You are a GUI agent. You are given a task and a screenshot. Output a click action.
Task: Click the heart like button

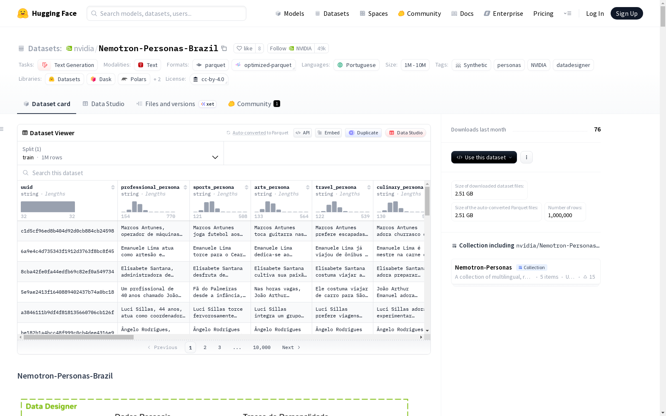click(244, 48)
